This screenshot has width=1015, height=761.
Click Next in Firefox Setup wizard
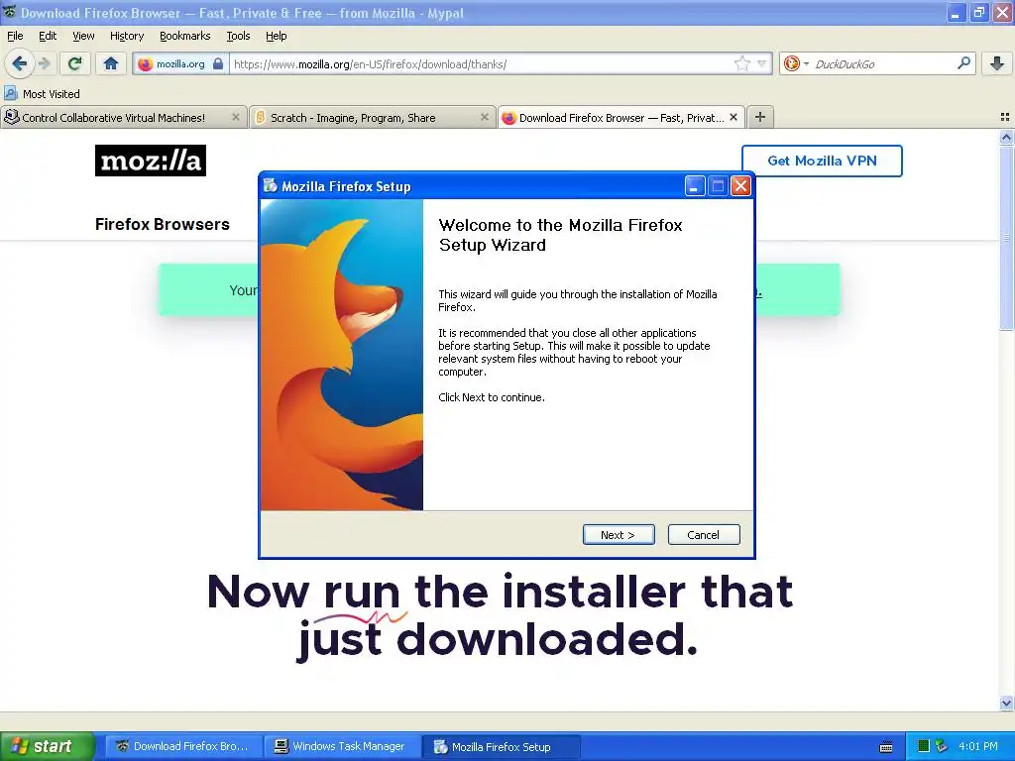[619, 534]
